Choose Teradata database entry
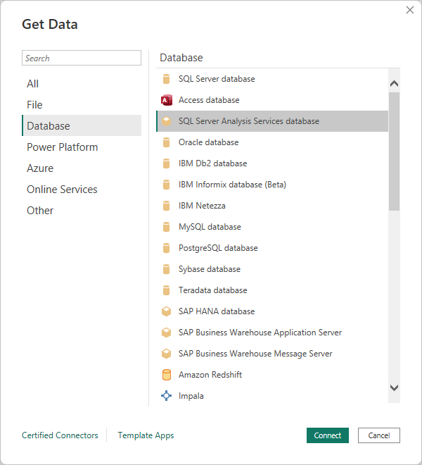 pyautogui.click(x=272, y=290)
